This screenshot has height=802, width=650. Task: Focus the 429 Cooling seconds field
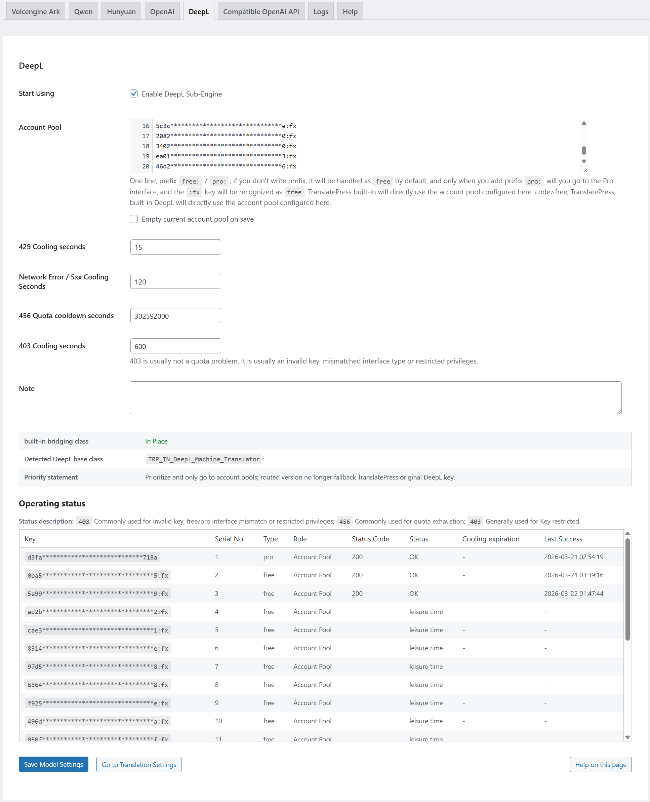(175, 247)
